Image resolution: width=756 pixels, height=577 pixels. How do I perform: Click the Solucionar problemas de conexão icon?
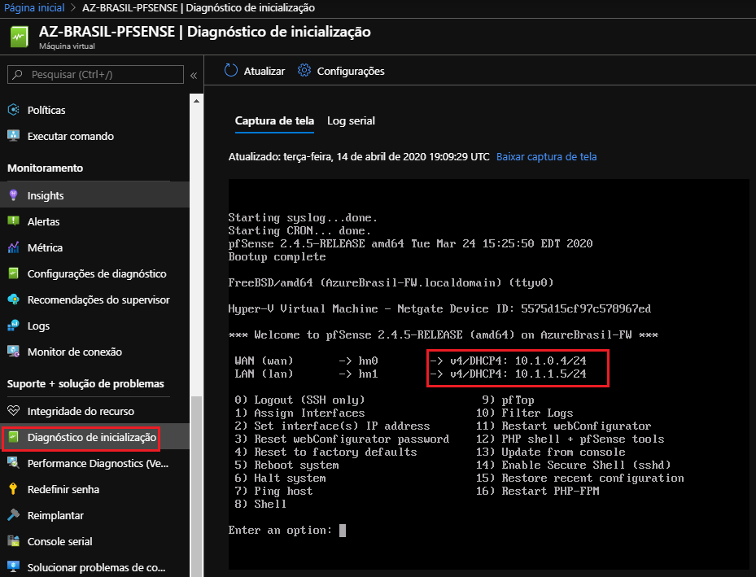point(14,567)
